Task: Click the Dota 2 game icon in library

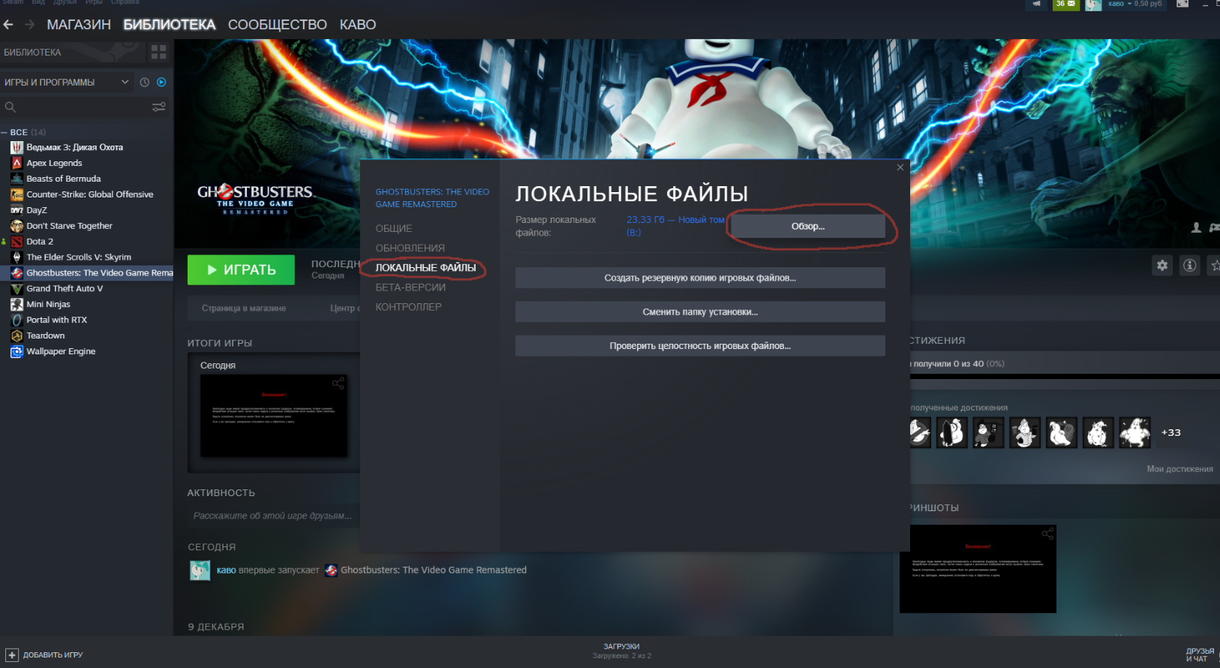Action: [17, 242]
